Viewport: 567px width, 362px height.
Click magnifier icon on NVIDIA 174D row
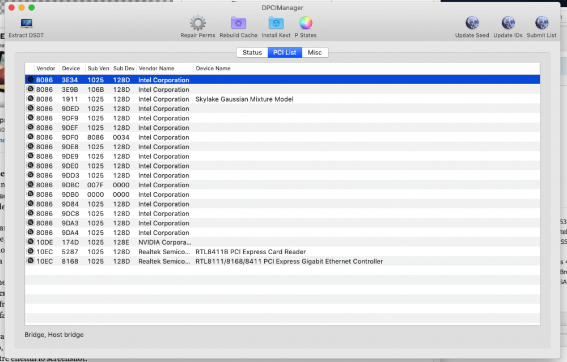coord(31,242)
